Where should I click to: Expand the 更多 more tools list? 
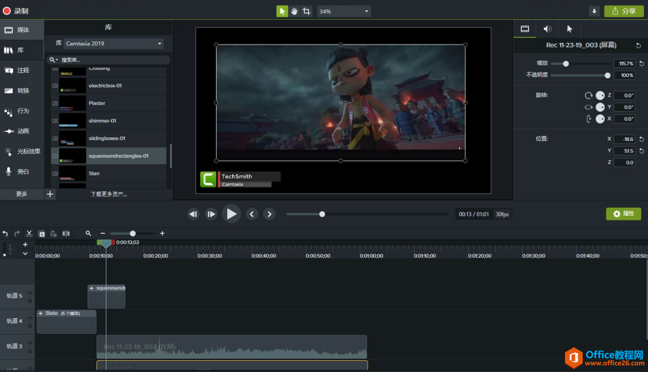tap(21, 194)
